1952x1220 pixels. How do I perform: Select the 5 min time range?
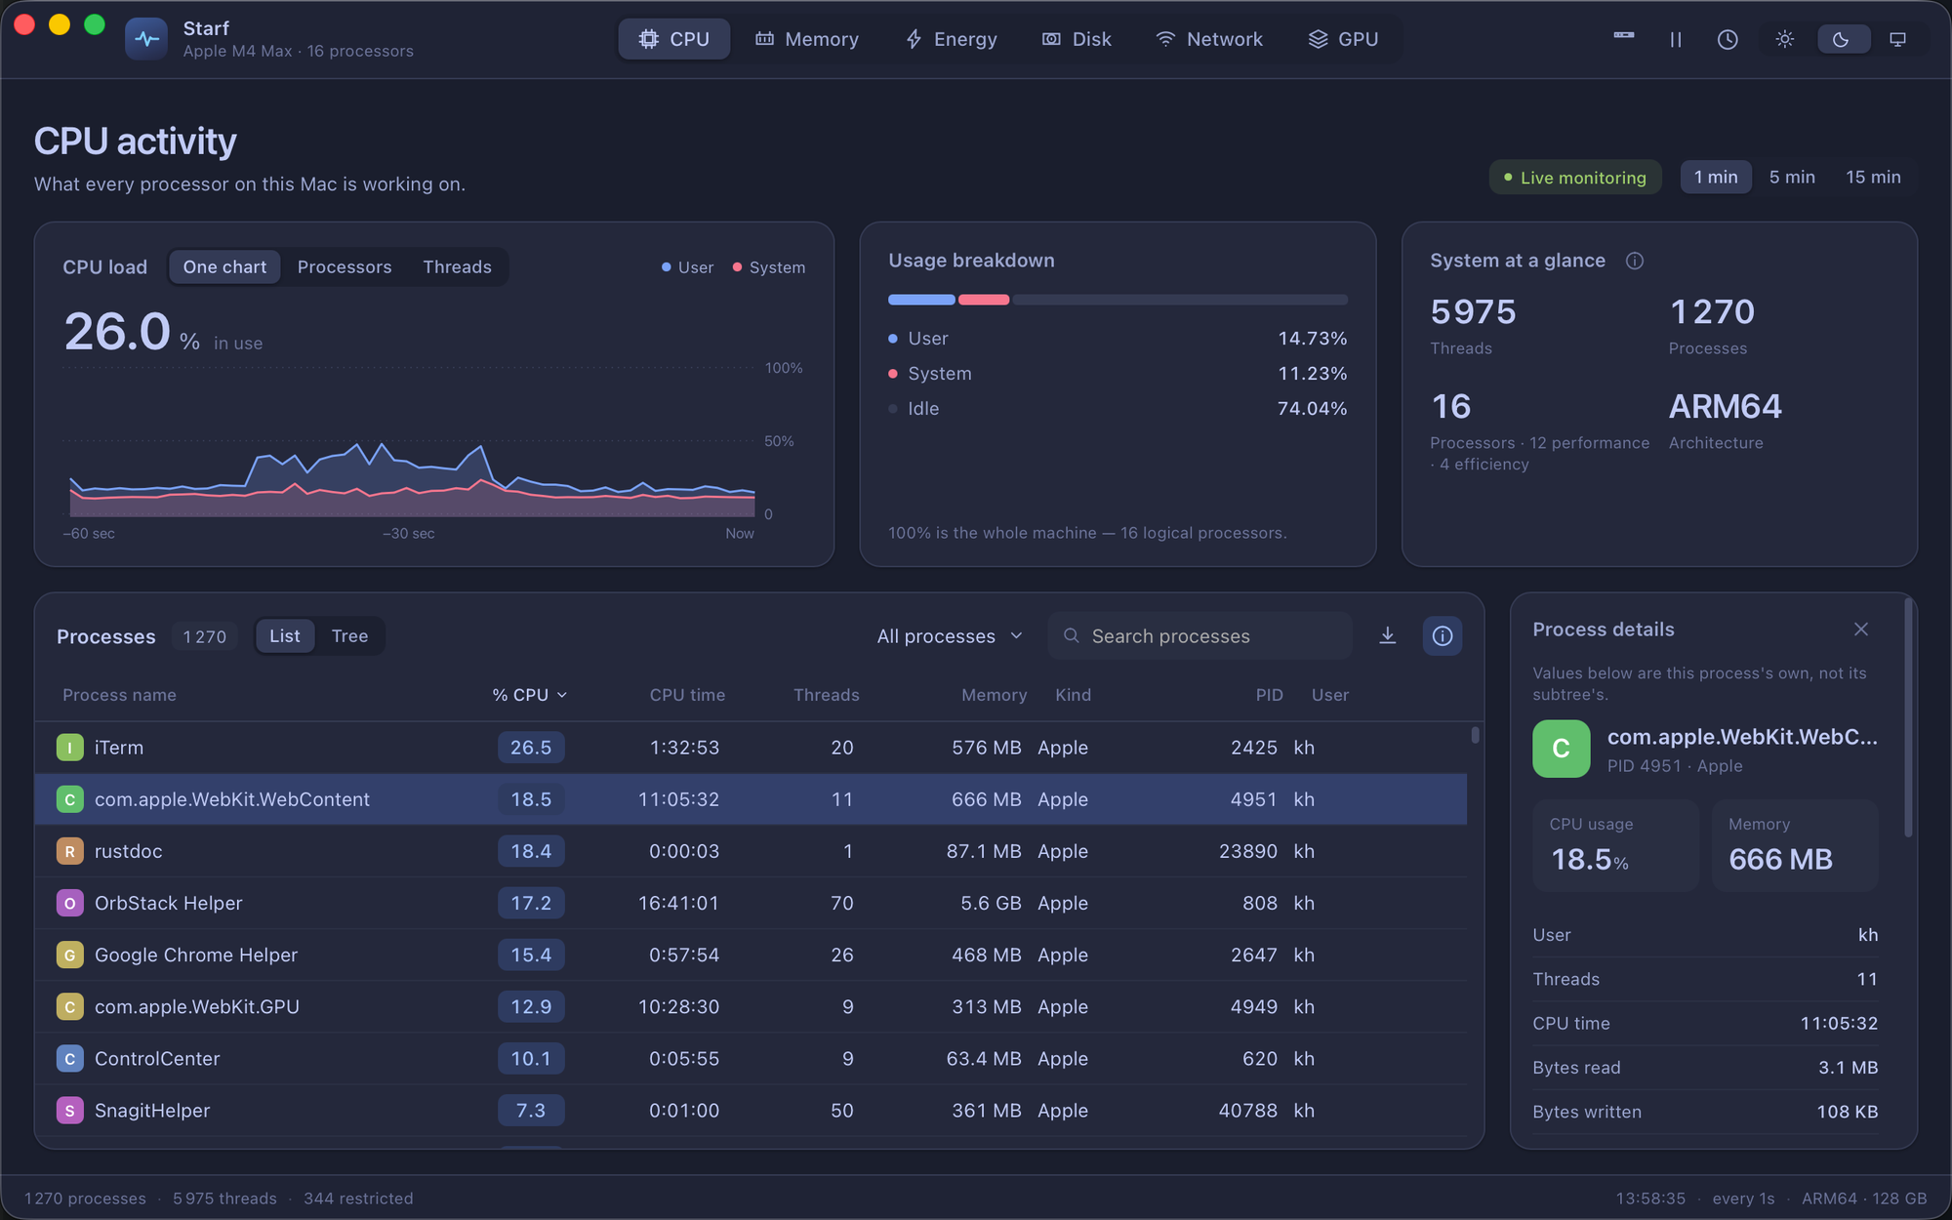tap(1792, 178)
